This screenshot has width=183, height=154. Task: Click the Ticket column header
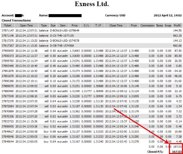(8, 25)
